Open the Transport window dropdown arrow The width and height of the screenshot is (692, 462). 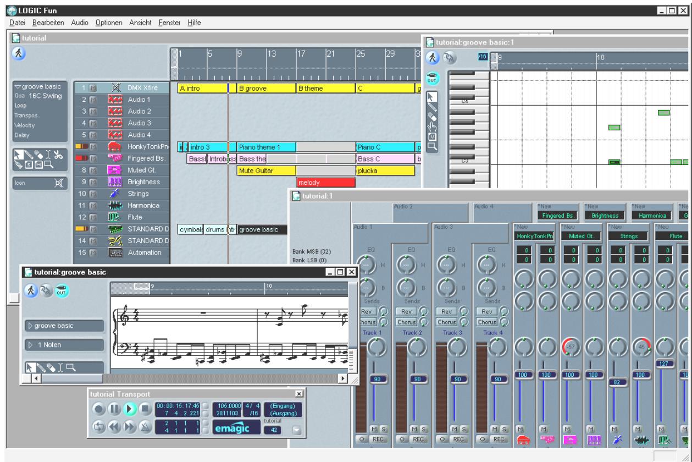pyautogui.click(x=297, y=430)
